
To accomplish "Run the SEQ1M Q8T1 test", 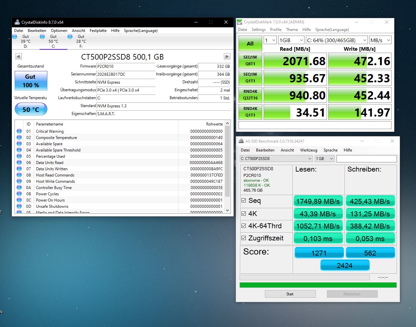I will (250, 61).
